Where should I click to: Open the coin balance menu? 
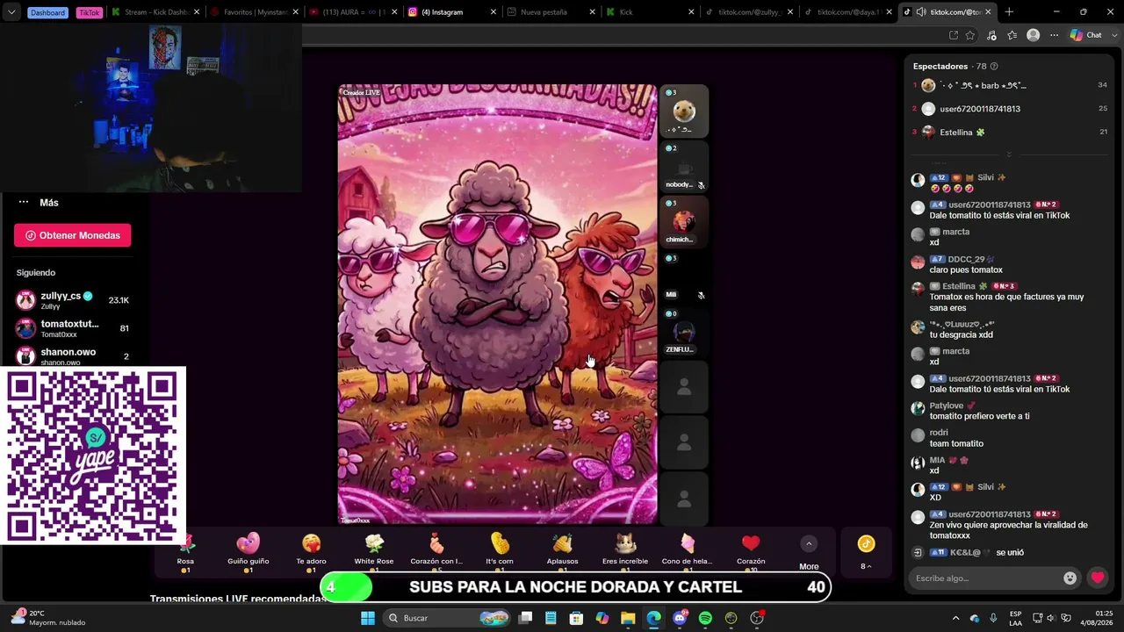tap(866, 553)
